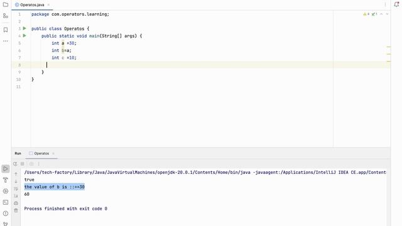The image size is (402, 226).
Task: Open Run panel more options icon
Action: click(39, 164)
